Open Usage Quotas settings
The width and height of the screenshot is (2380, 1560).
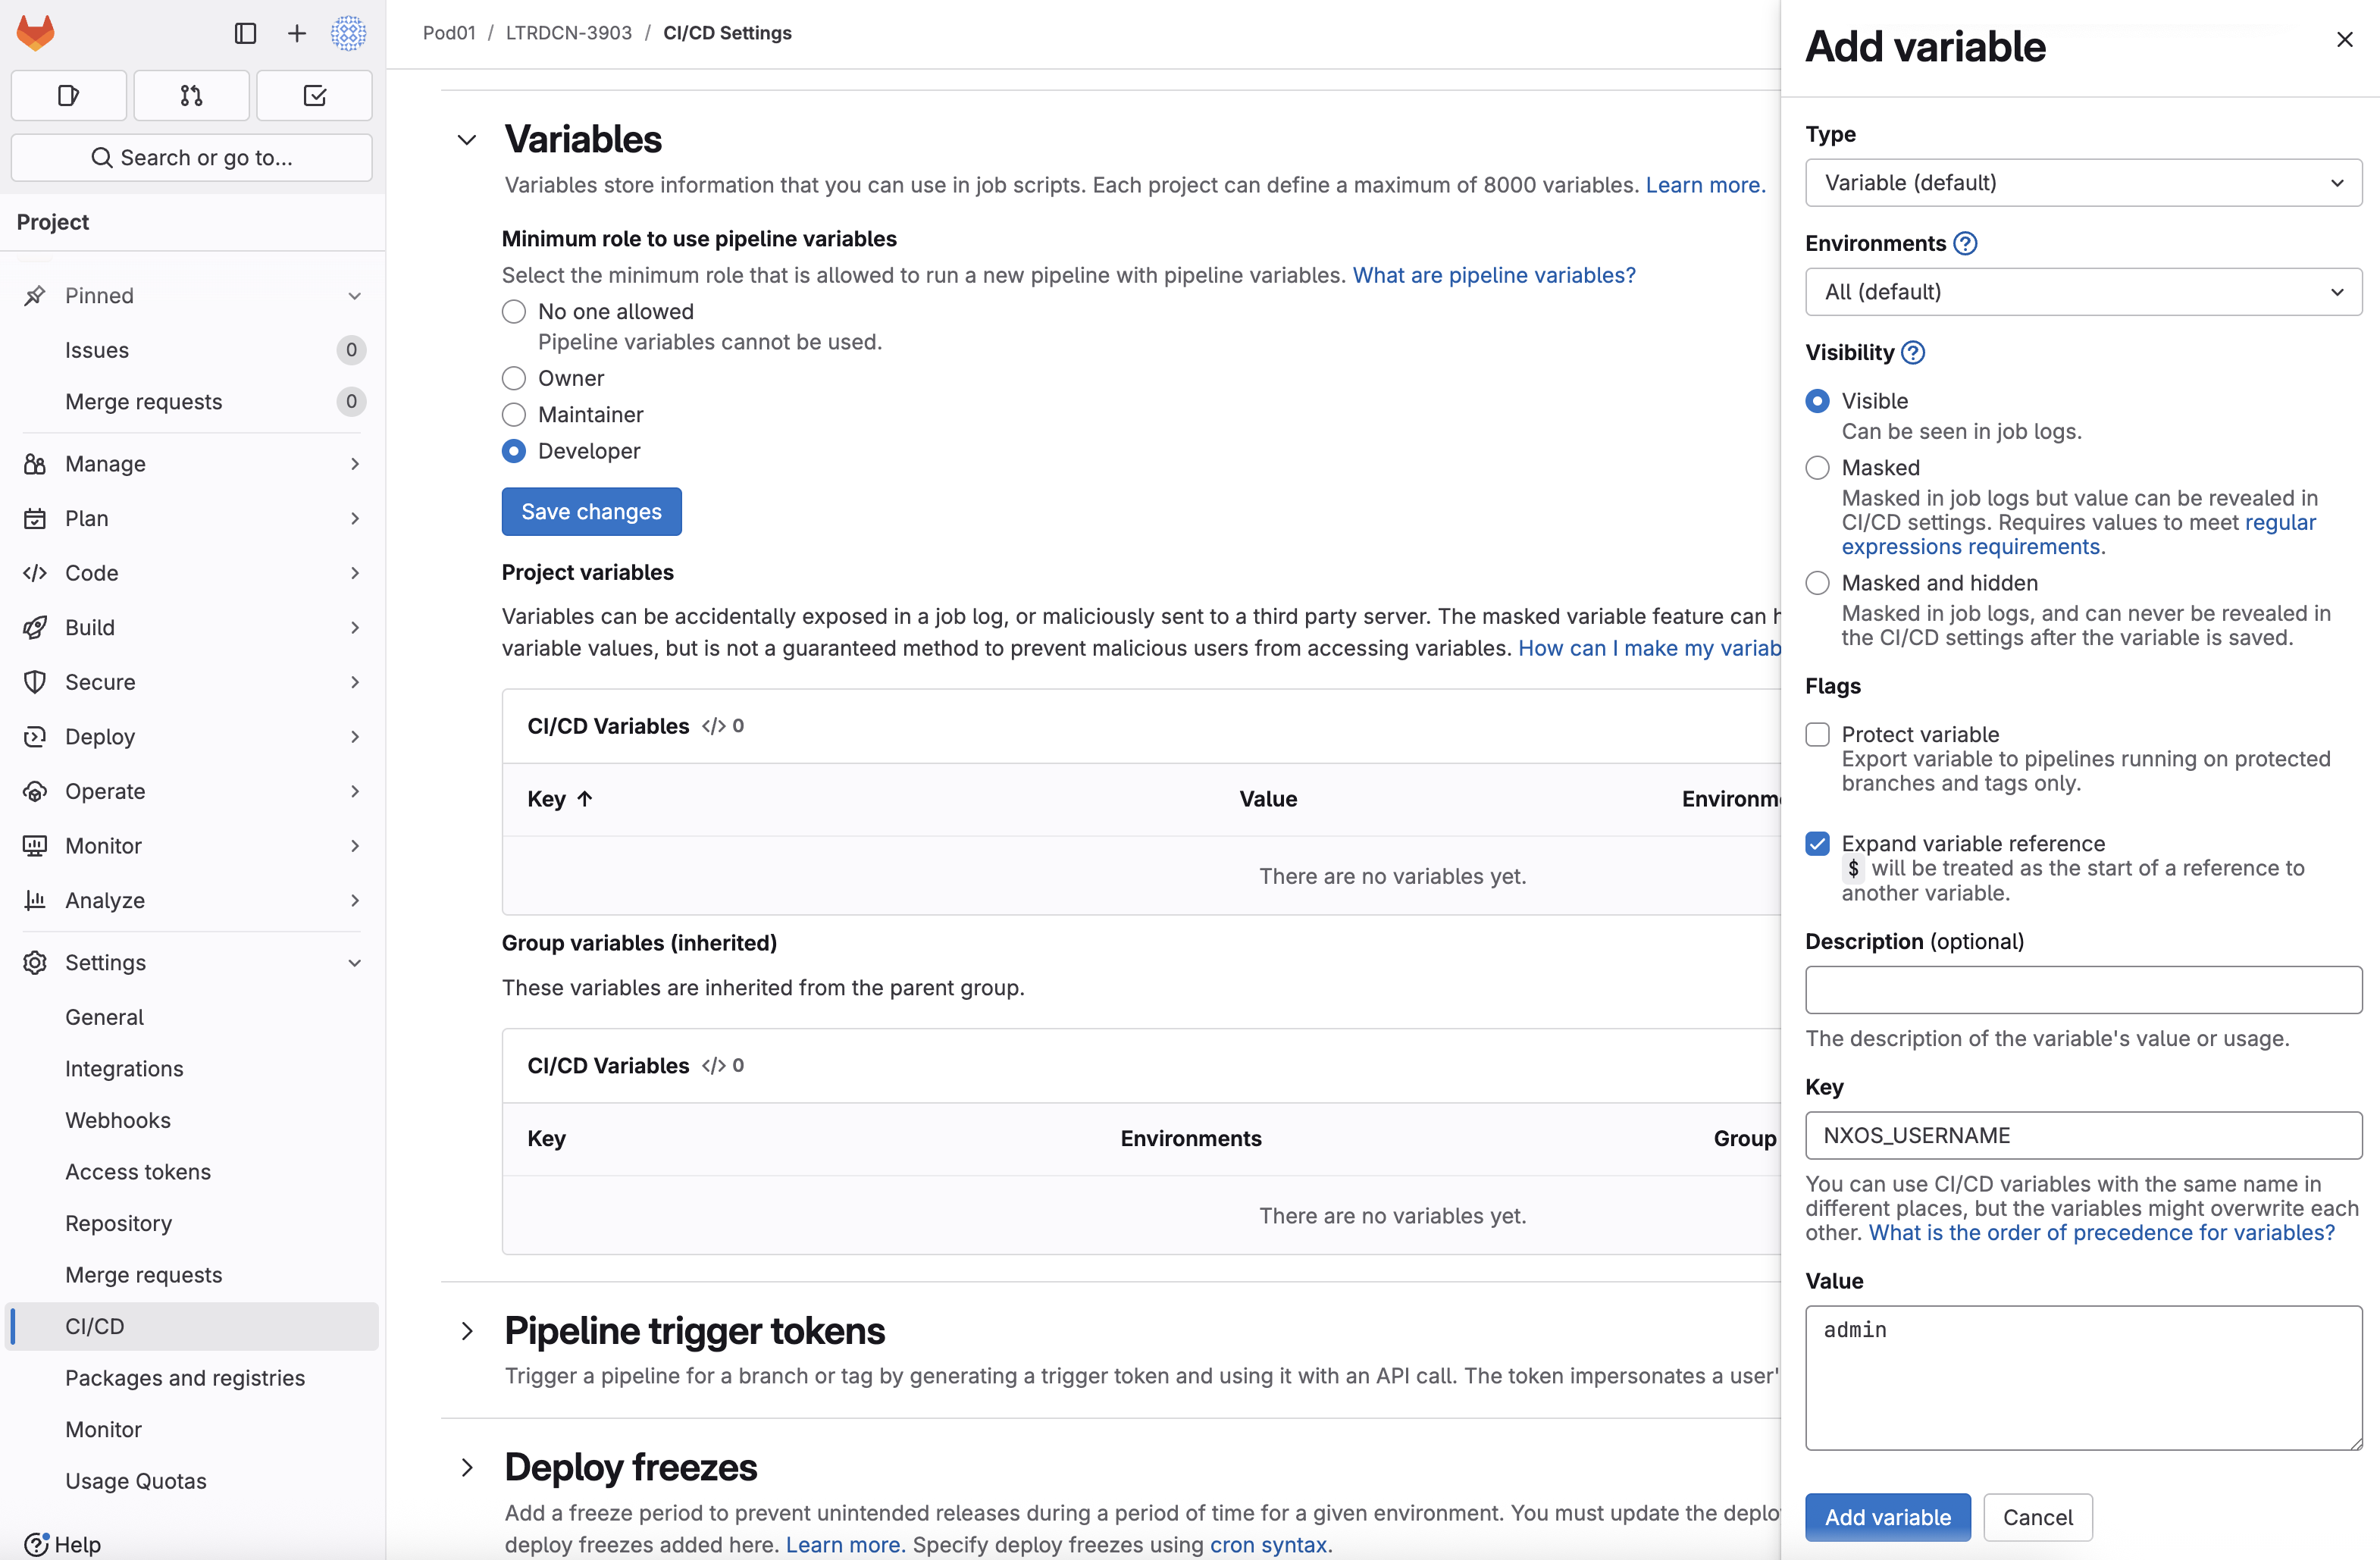(x=136, y=1481)
